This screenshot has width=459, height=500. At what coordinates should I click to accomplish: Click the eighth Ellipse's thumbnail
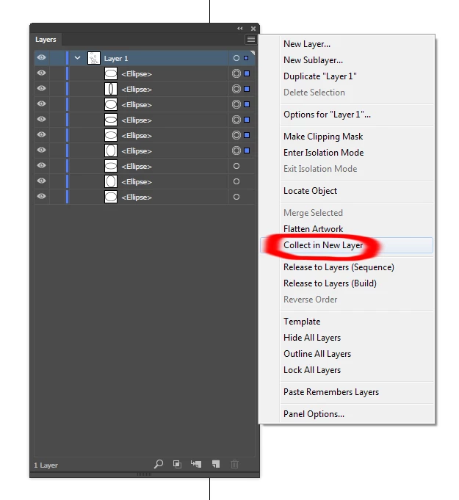[x=111, y=181]
